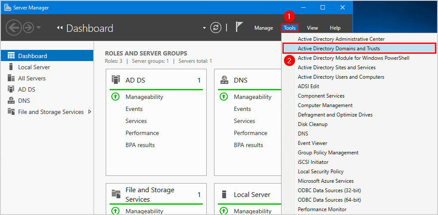This screenshot has width=438, height=215.
Task: Select Active Directory Domains and Trusts
Action: pyautogui.click(x=359, y=48)
